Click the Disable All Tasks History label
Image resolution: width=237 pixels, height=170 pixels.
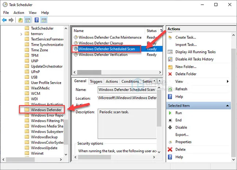click(x=194, y=59)
